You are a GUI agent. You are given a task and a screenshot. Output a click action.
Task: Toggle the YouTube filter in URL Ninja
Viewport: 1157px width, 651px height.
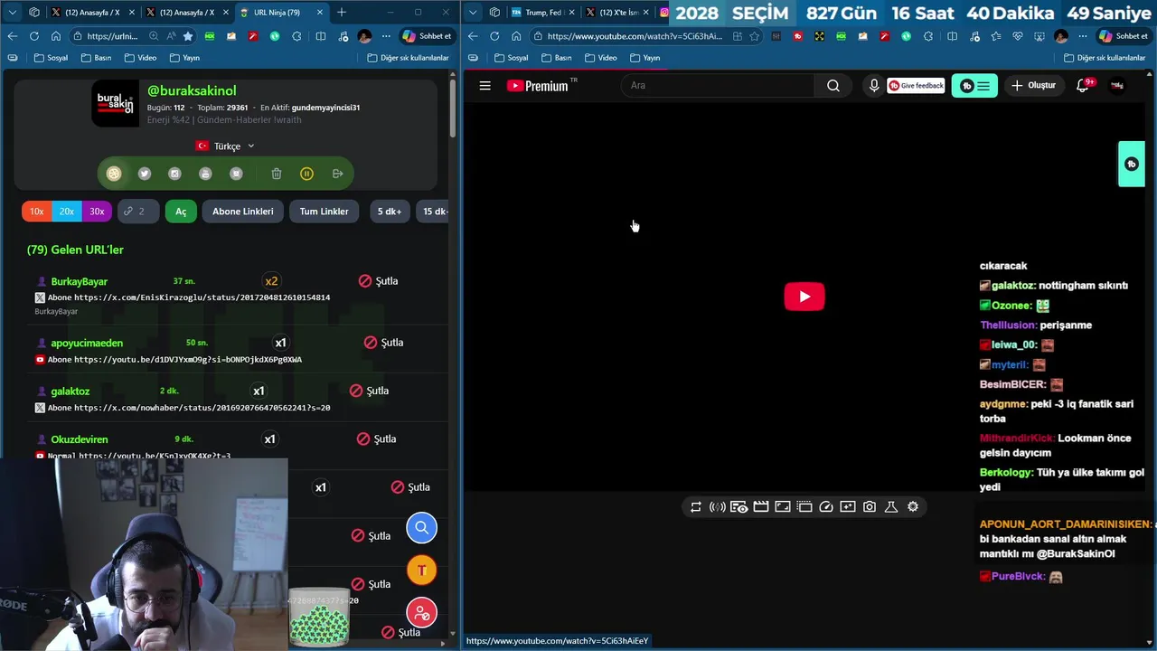(205, 174)
